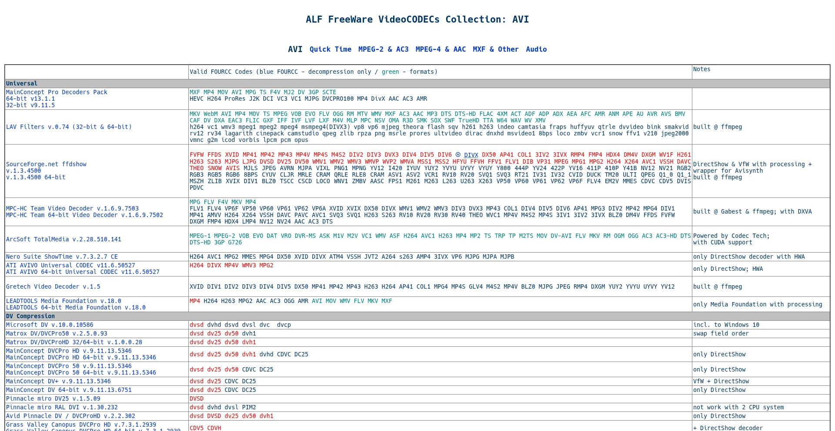Download ffdshow v.1.3.4500 64-bit

36,177
